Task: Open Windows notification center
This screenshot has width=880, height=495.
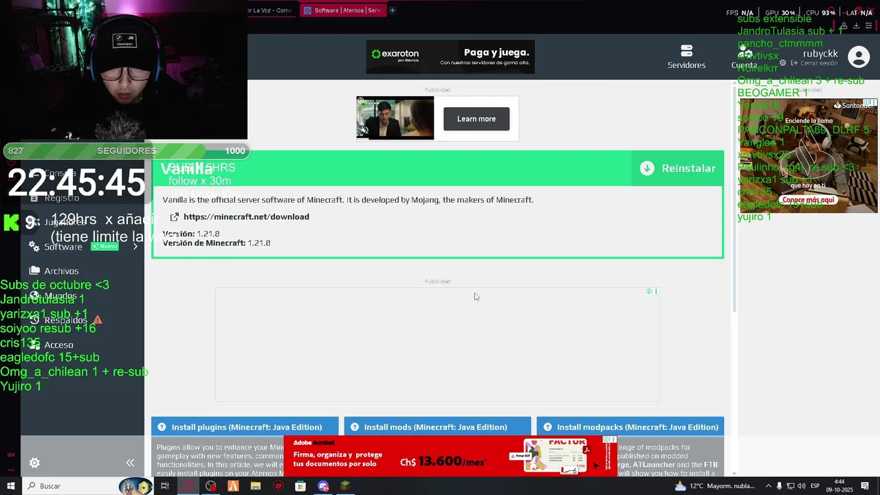Action: 866,486
